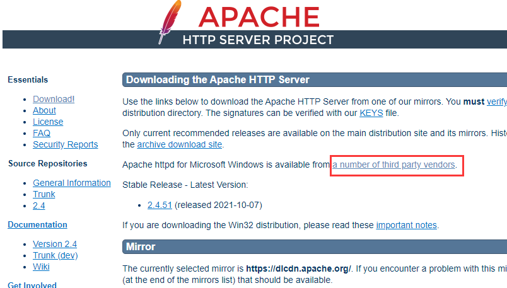507x288 pixels.
Task: Open General Information under Source Repositories
Action: click(x=72, y=183)
